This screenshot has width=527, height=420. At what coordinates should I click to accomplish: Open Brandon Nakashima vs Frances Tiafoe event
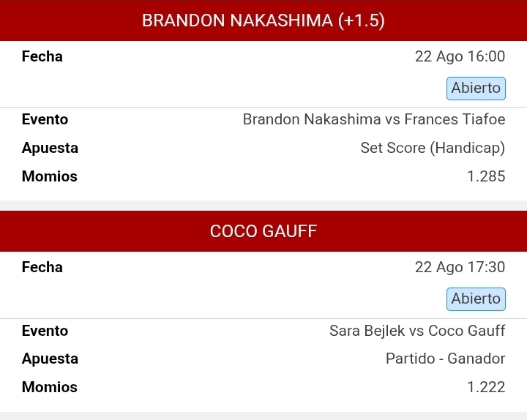point(374,119)
